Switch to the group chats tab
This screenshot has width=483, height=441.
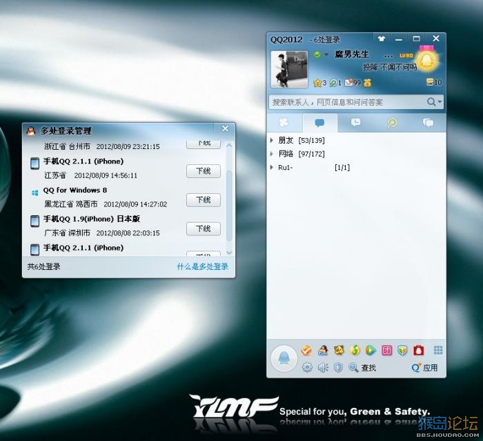pyautogui.click(x=428, y=123)
